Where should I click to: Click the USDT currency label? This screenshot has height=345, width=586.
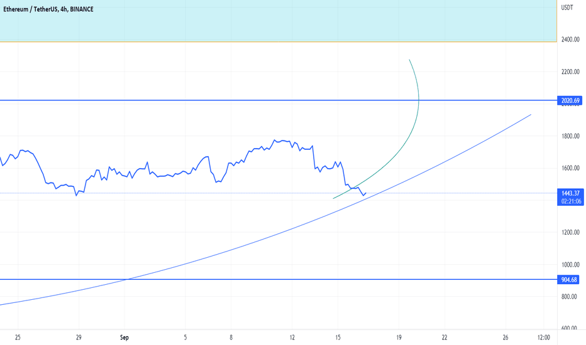click(567, 8)
